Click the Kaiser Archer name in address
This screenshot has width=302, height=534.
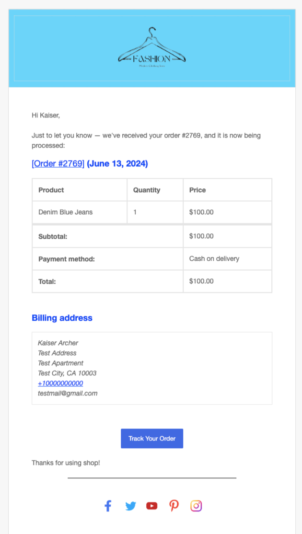coord(58,343)
